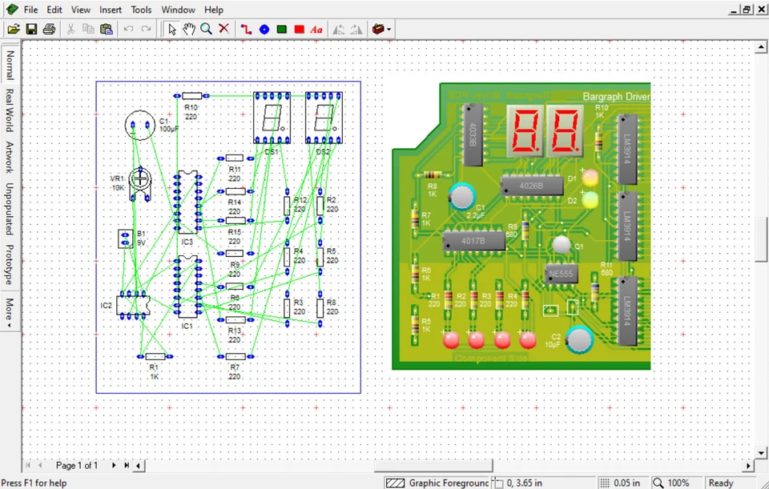The height and width of the screenshot is (489, 769).
Task: Select the track routing tool
Action: 246,29
